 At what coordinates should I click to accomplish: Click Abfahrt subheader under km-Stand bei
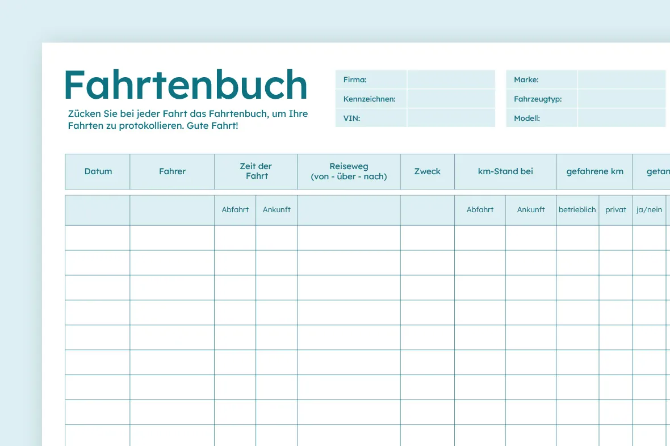[x=480, y=210]
